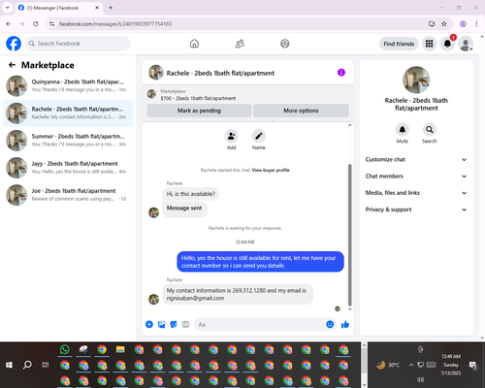
Task: Open the Windows Start menu
Action: (9, 365)
